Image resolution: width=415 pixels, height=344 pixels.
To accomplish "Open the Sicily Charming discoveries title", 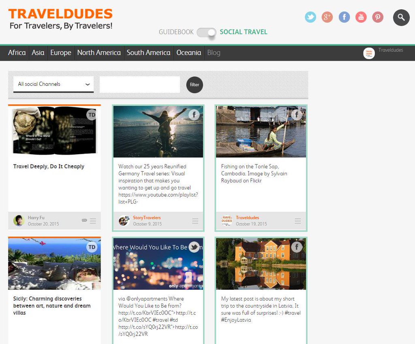I will pos(52,306).
